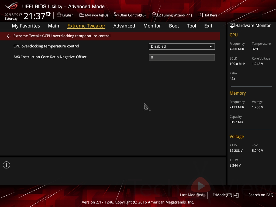Click the memory frequency value 2133 MHz
The width and height of the screenshot is (276, 207).
coord(237,107)
